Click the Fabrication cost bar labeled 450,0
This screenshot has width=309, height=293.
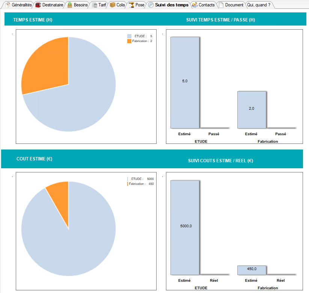click(252, 270)
